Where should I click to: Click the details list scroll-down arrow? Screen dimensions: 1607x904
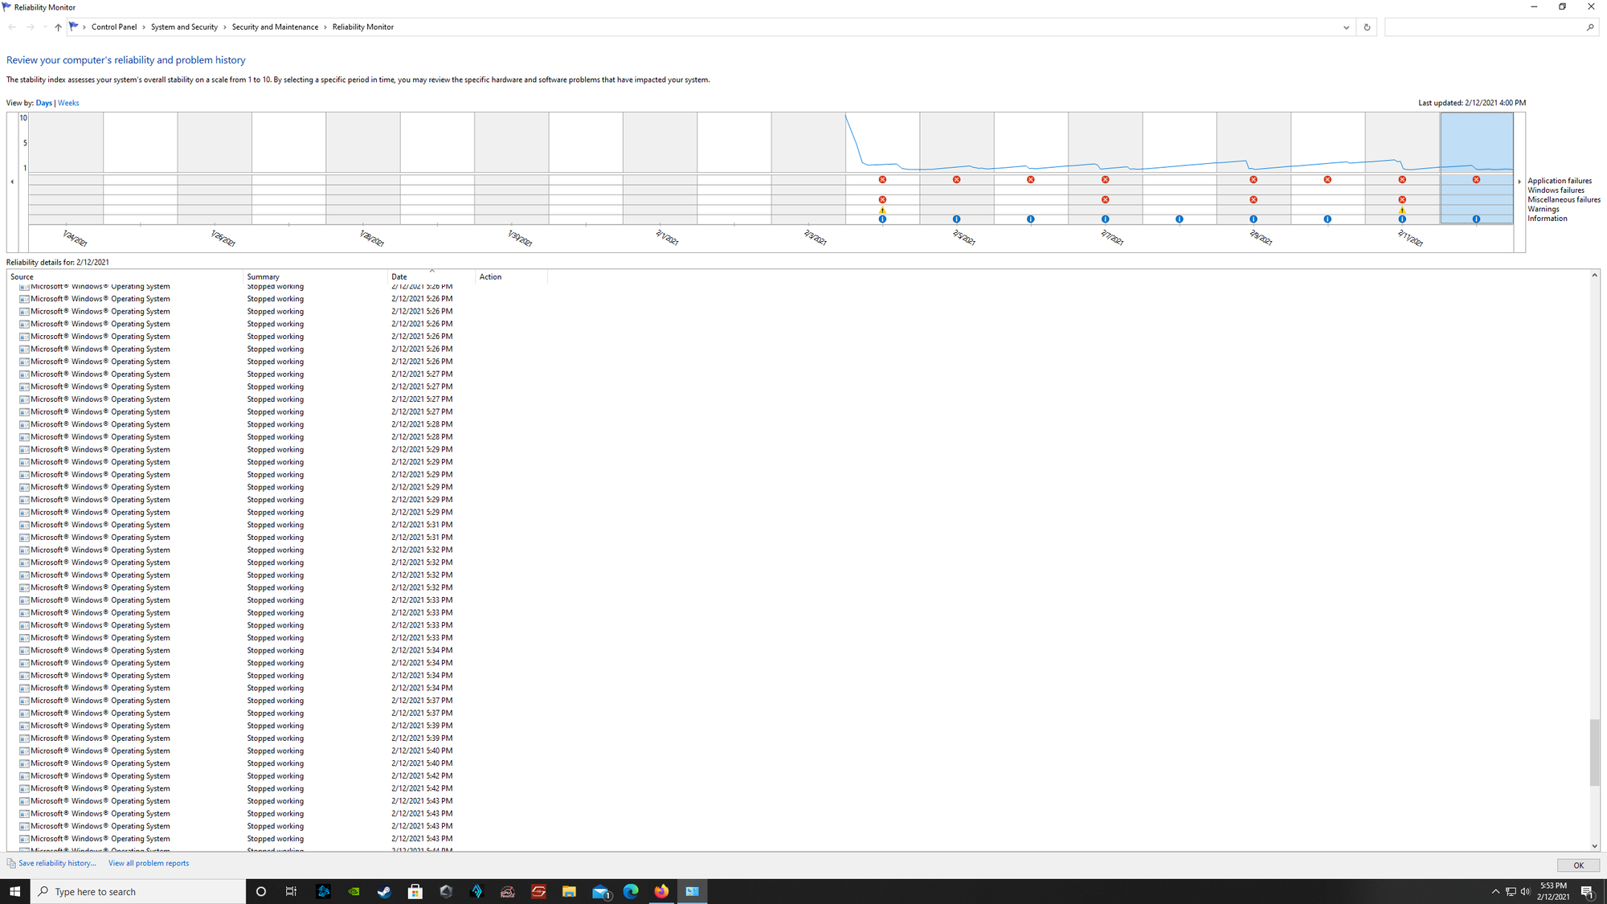tap(1594, 845)
